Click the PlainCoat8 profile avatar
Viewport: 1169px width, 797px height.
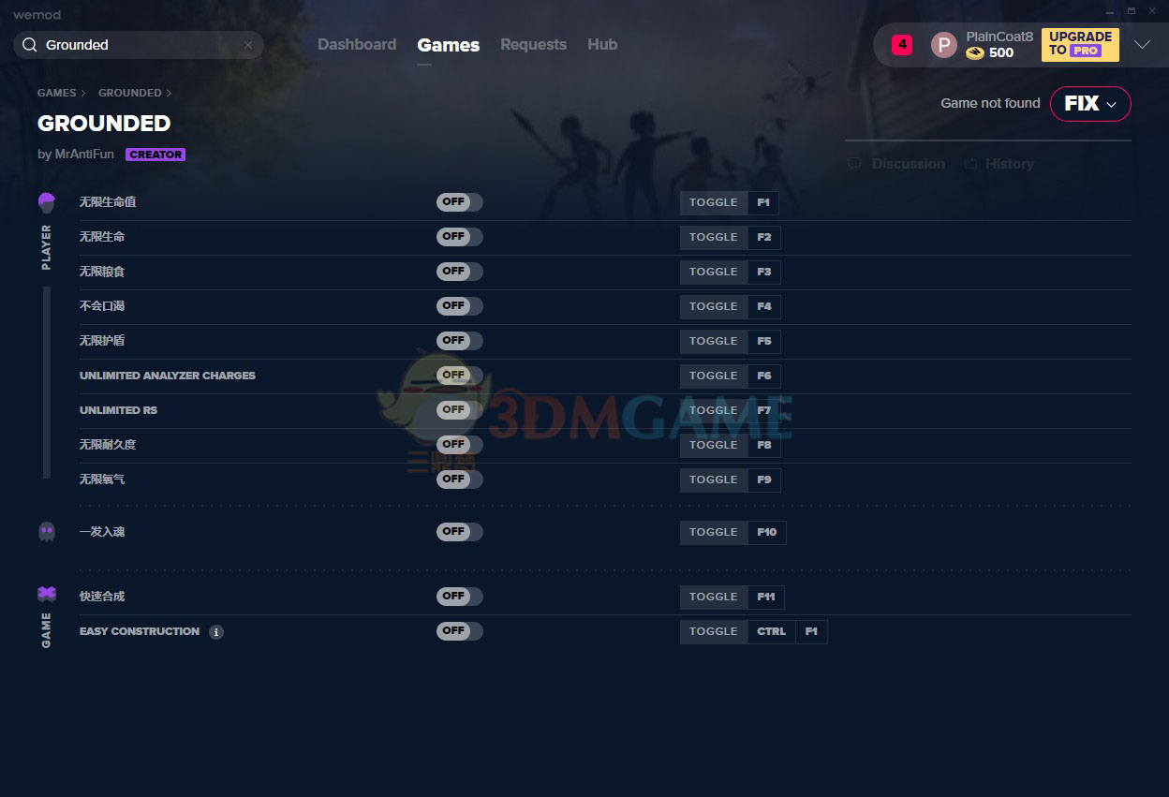point(943,45)
